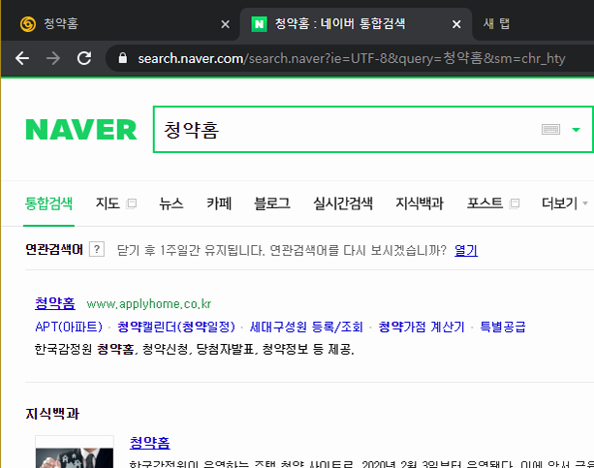Open the 블로그 search tab

pyautogui.click(x=272, y=203)
